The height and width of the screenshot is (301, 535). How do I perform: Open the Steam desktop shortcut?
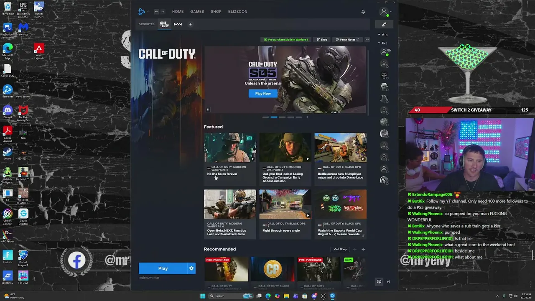click(8, 153)
